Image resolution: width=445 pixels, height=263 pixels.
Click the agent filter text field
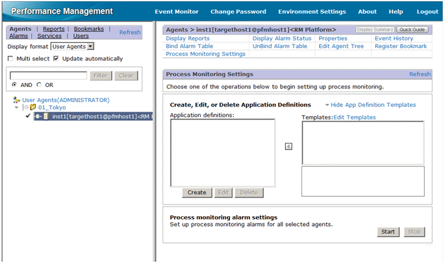pyautogui.click(x=47, y=75)
